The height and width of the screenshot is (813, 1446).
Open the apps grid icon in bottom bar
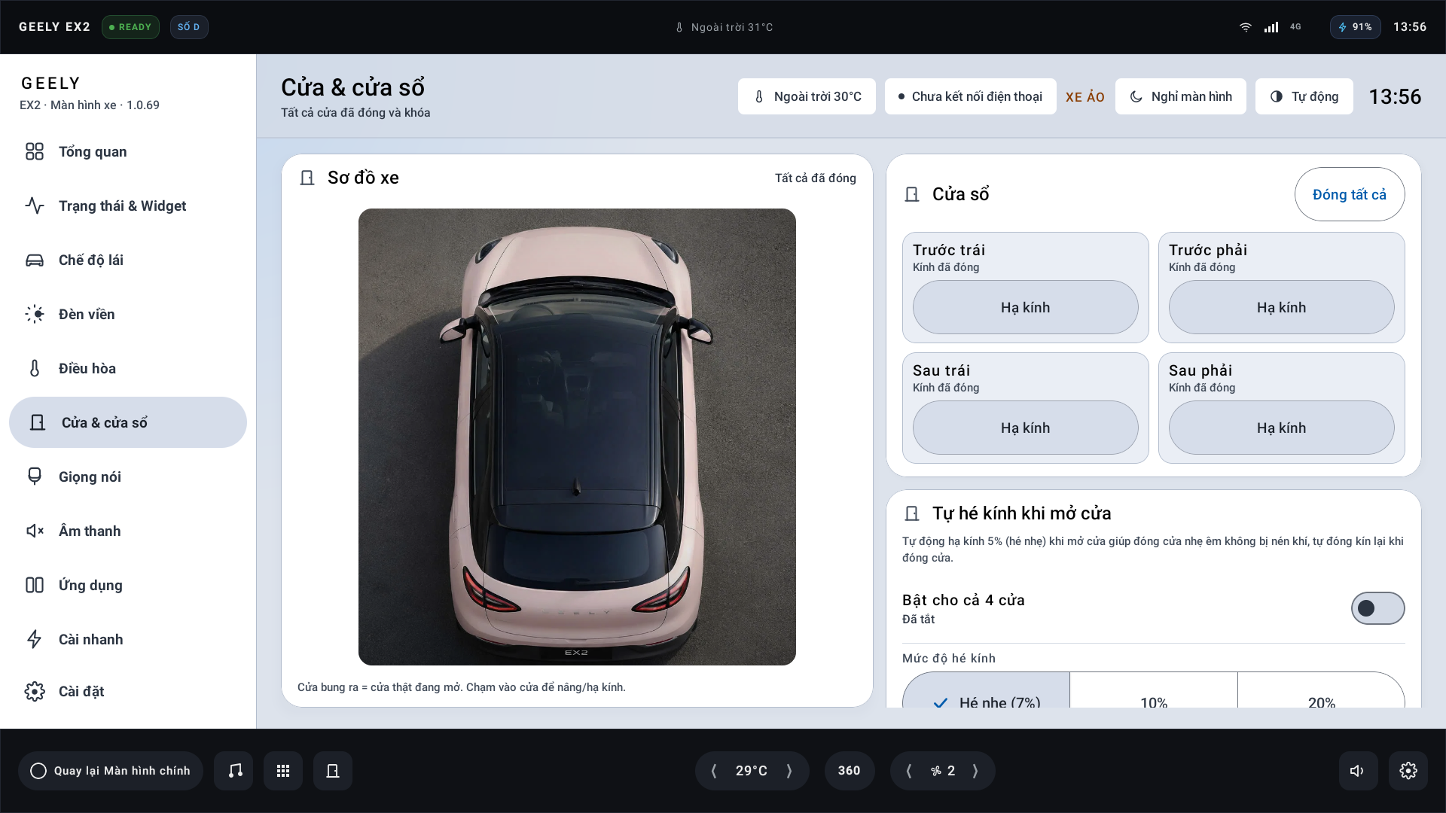(x=283, y=770)
